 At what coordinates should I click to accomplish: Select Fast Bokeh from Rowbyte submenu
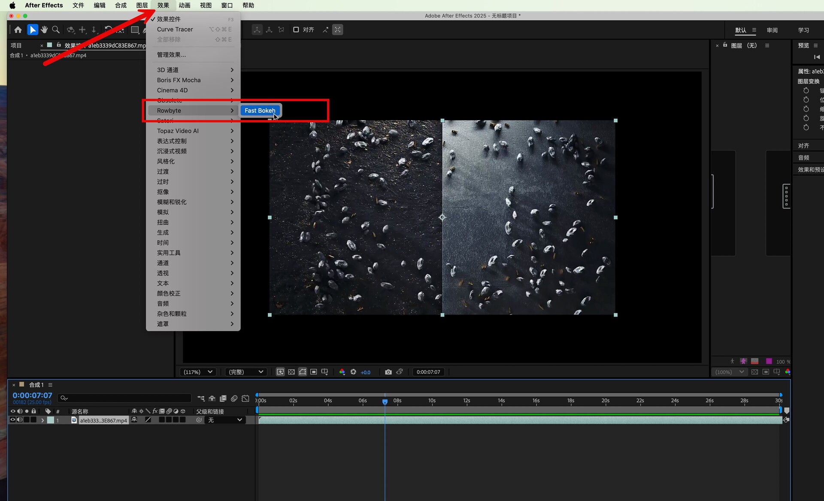260,111
